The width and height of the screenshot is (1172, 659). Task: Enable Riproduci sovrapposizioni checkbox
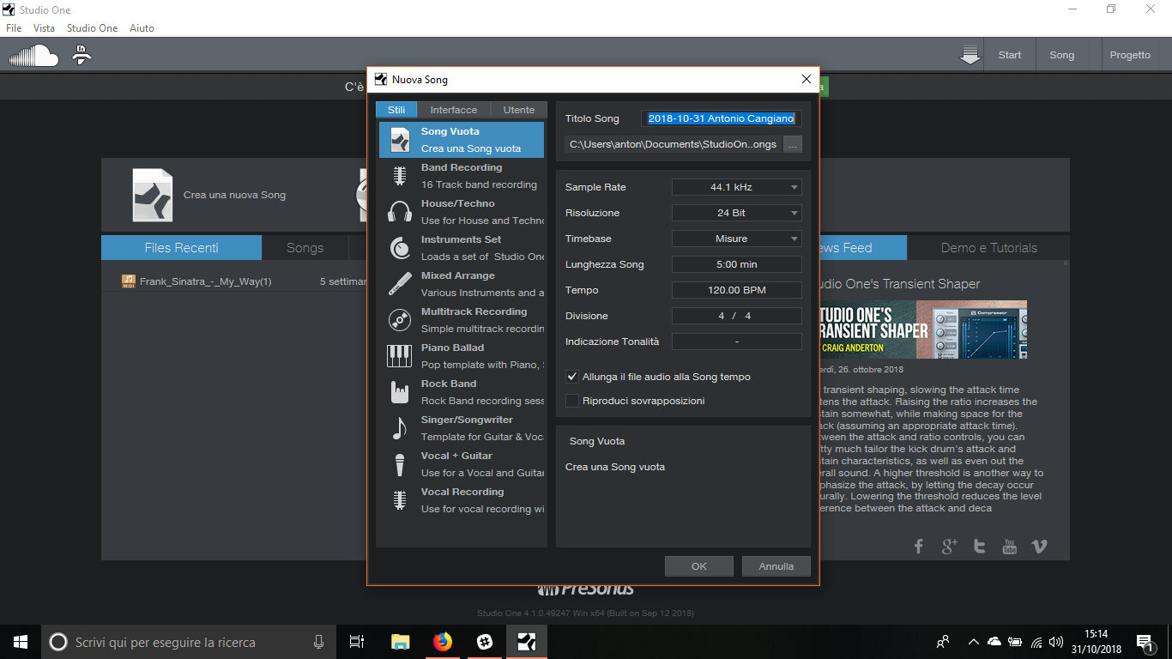click(572, 401)
